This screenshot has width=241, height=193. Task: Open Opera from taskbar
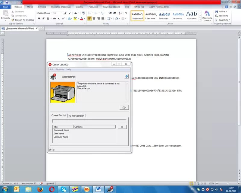[x=52, y=189]
